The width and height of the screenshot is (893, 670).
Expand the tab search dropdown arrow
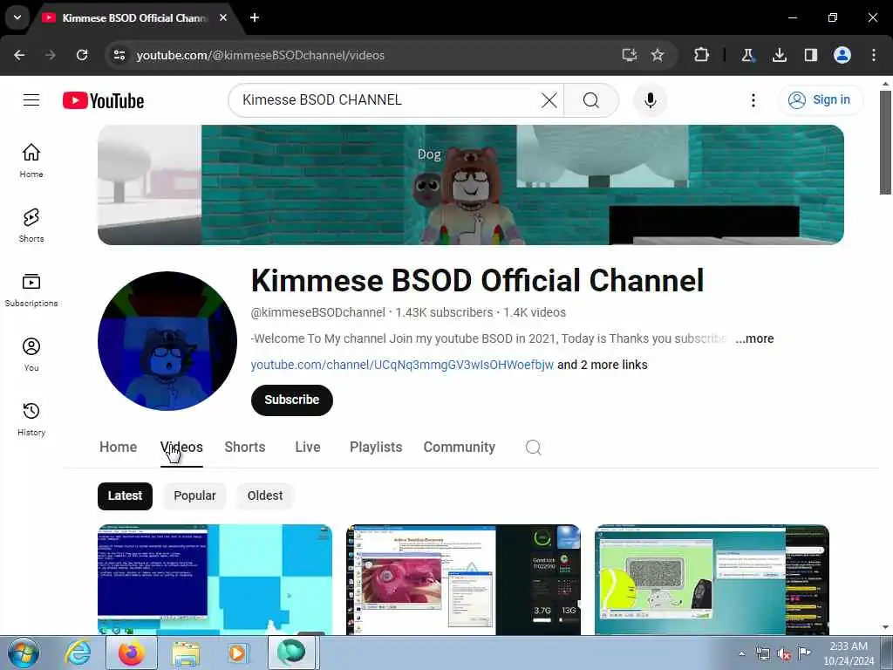(17, 17)
